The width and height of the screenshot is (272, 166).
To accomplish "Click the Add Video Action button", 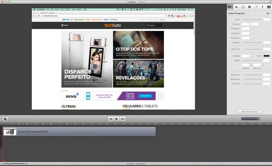I will [249, 111].
